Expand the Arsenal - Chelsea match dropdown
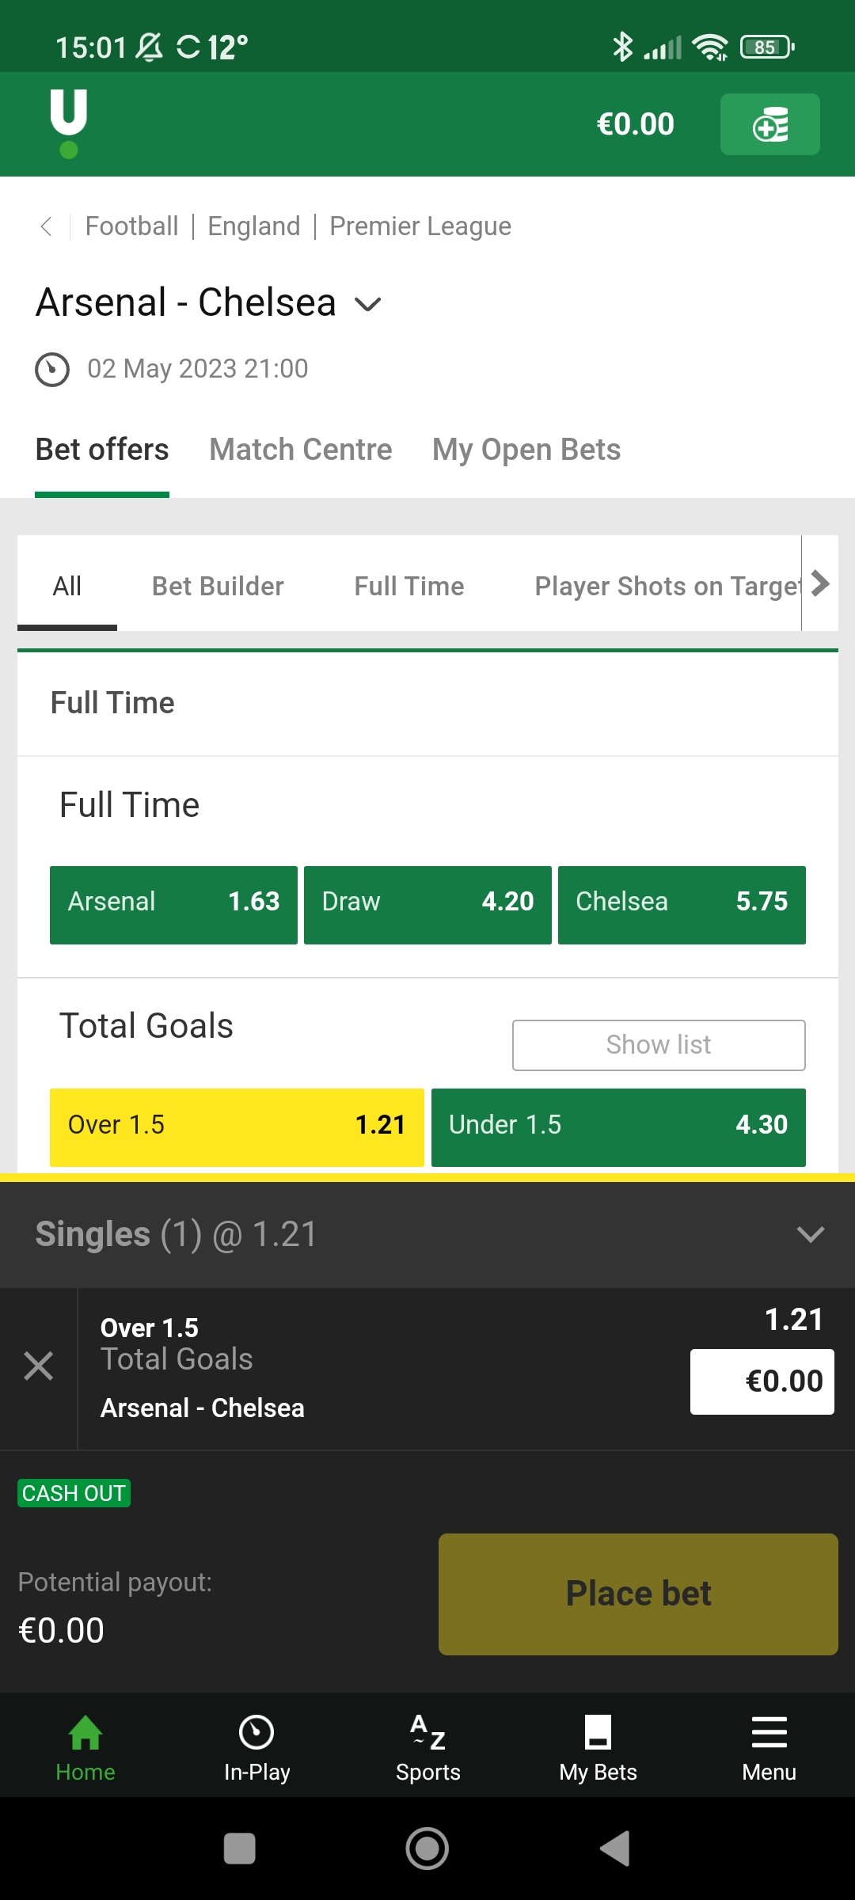This screenshot has width=855, height=1900. (368, 304)
